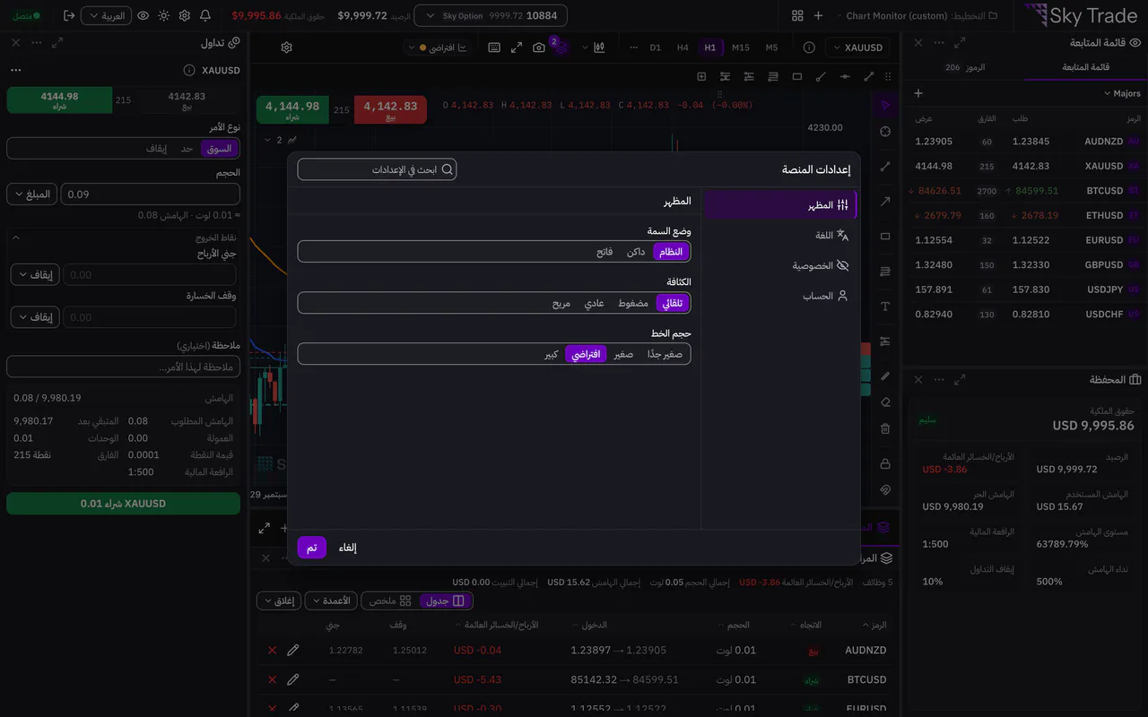Expand the Majors watchlist group
1148x717 pixels.
tap(1122, 93)
